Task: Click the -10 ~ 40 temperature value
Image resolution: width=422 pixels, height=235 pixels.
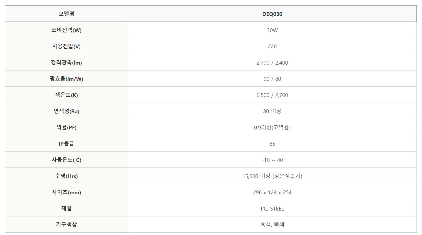Action: tap(272, 160)
